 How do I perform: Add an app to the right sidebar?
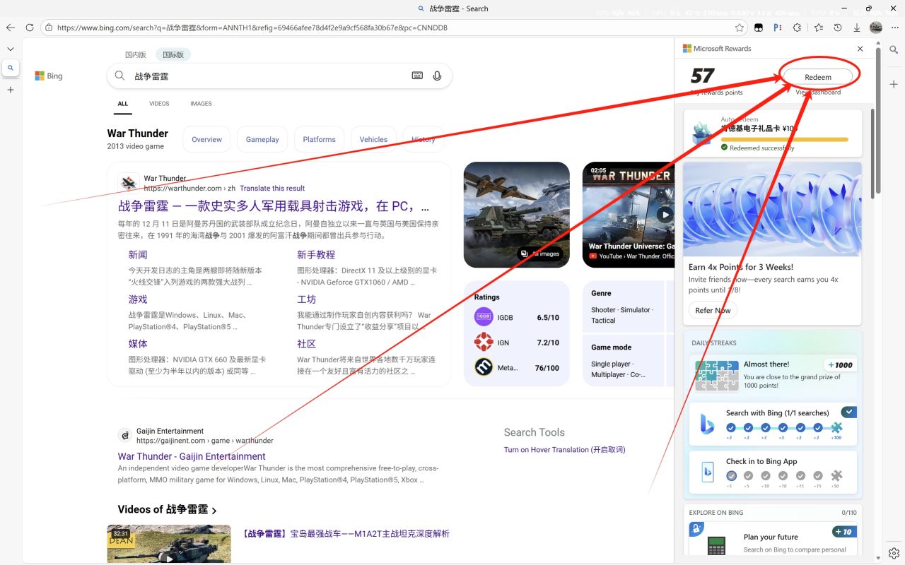click(x=894, y=84)
